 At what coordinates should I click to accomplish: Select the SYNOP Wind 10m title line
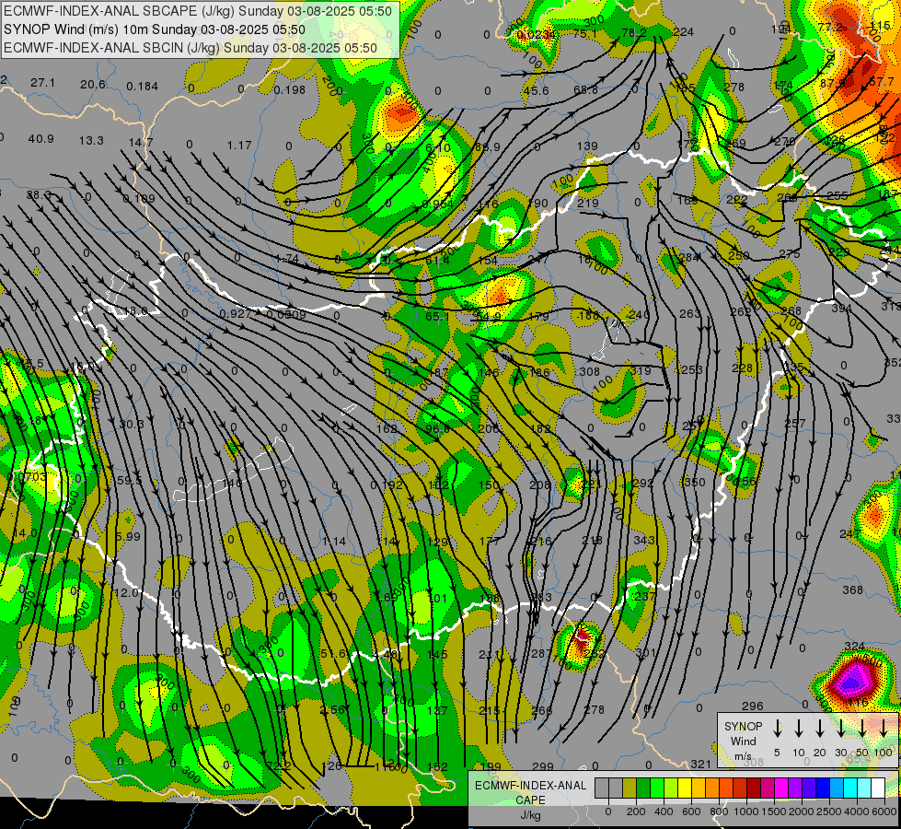[154, 29]
